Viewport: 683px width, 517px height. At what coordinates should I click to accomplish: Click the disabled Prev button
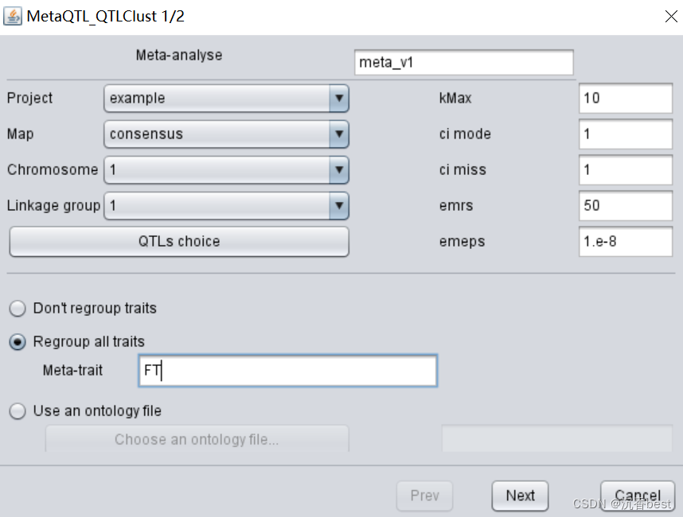click(x=424, y=495)
